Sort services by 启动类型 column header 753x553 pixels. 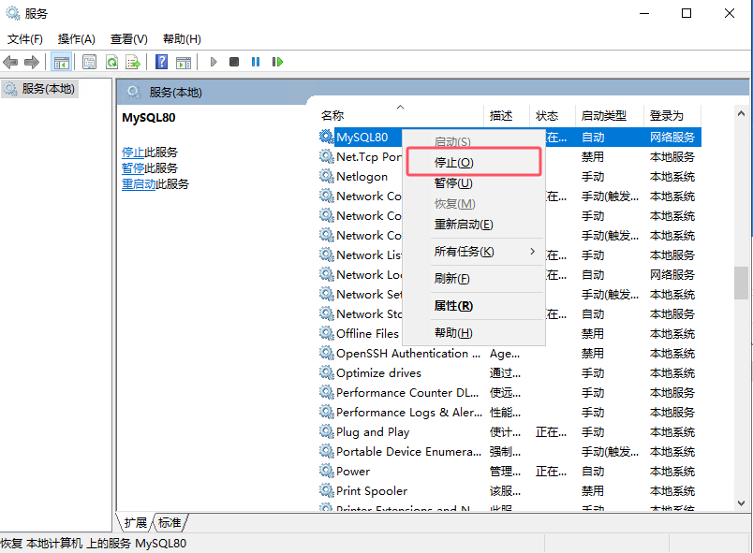point(603,115)
